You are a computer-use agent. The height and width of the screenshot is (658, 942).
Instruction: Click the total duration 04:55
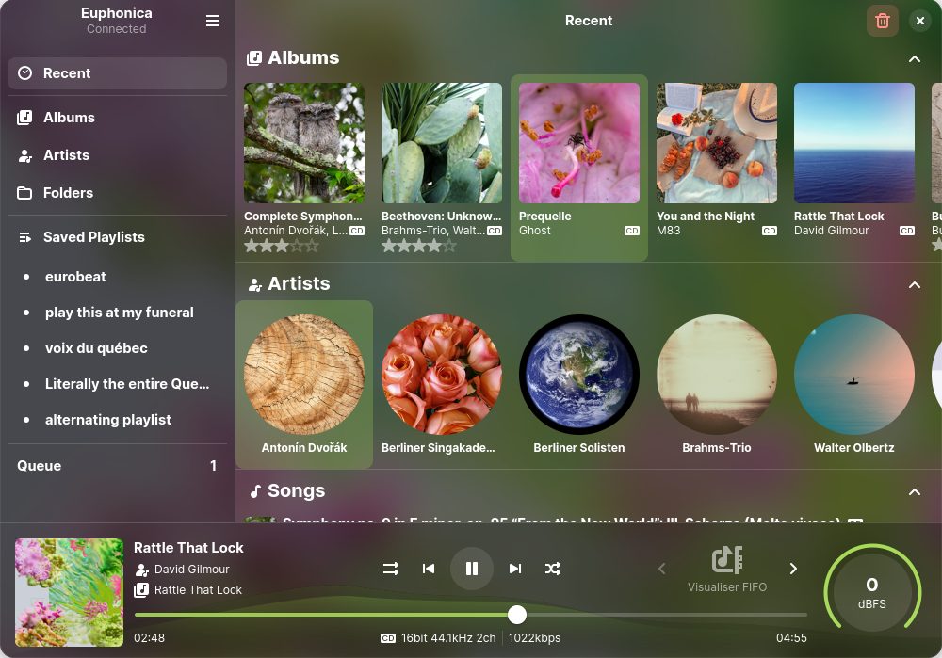[x=791, y=638]
